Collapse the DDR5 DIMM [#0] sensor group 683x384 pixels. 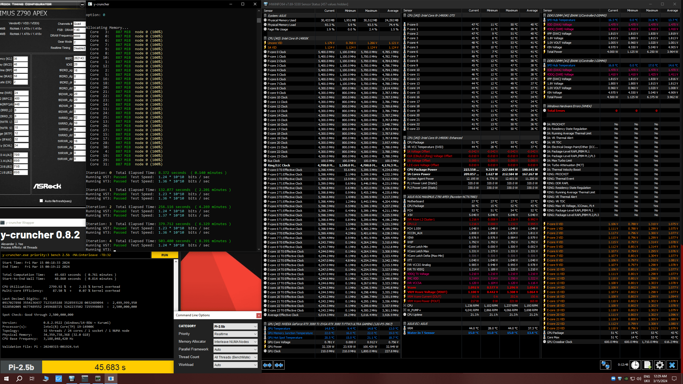tap(545, 15)
